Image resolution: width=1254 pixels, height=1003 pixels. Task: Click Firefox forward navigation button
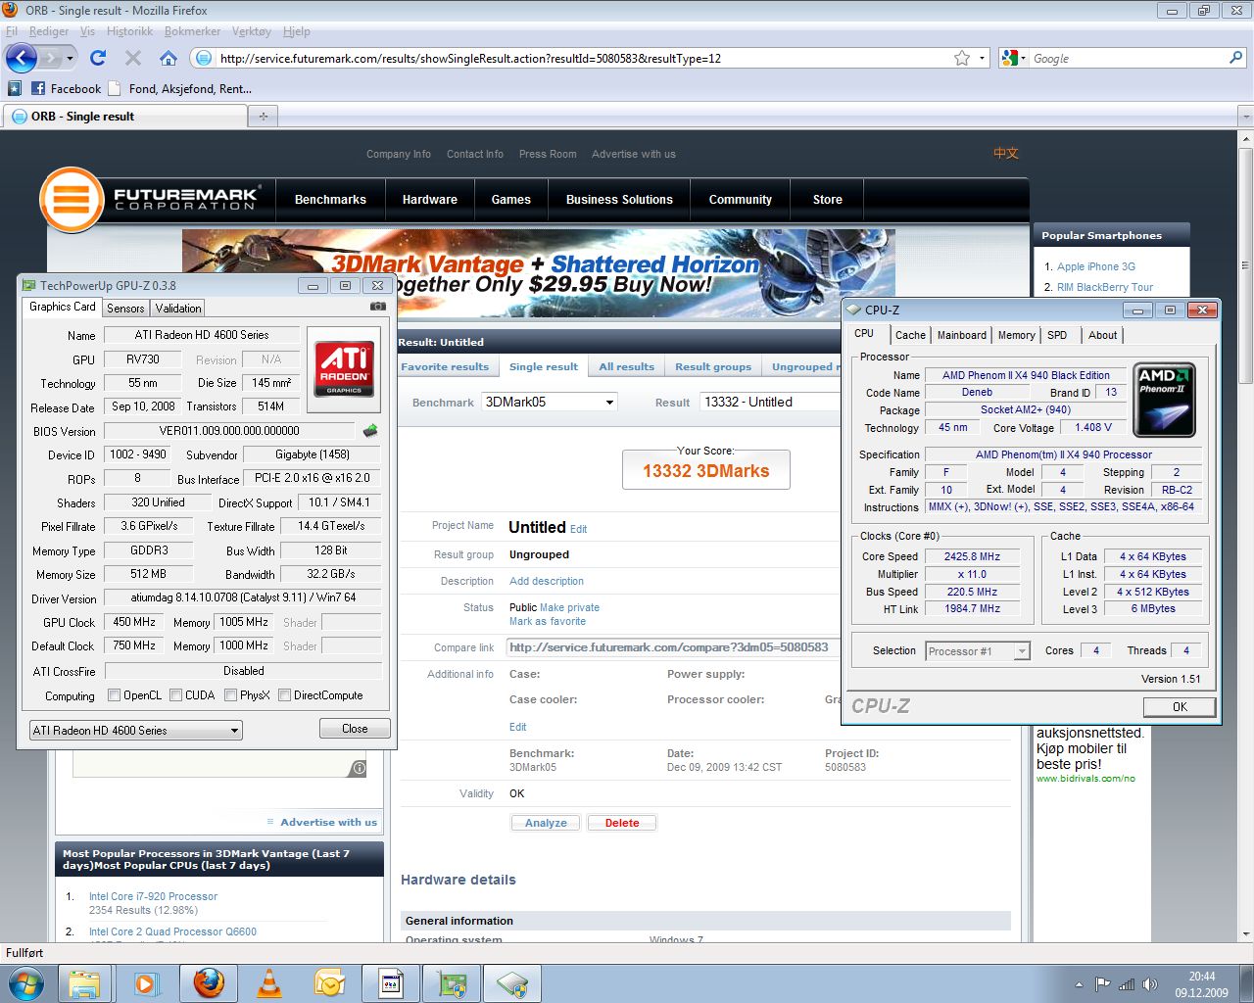(x=52, y=58)
